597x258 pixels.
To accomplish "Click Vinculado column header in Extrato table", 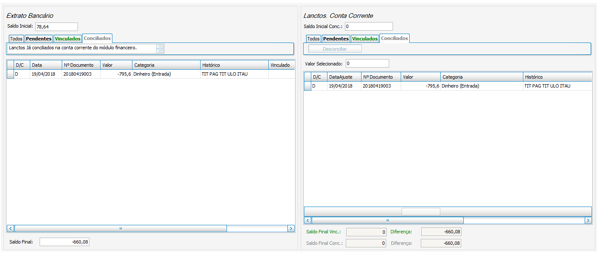I will pyautogui.click(x=281, y=65).
